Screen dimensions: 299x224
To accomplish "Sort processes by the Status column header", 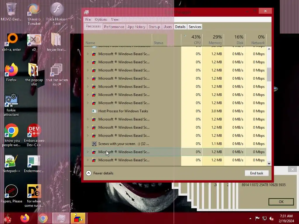I will coord(166,40).
